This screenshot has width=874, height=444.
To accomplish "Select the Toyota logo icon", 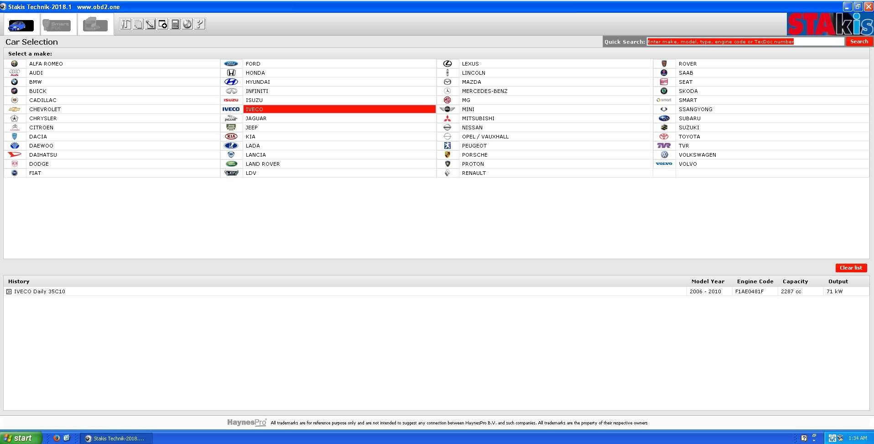I will [x=664, y=137].
